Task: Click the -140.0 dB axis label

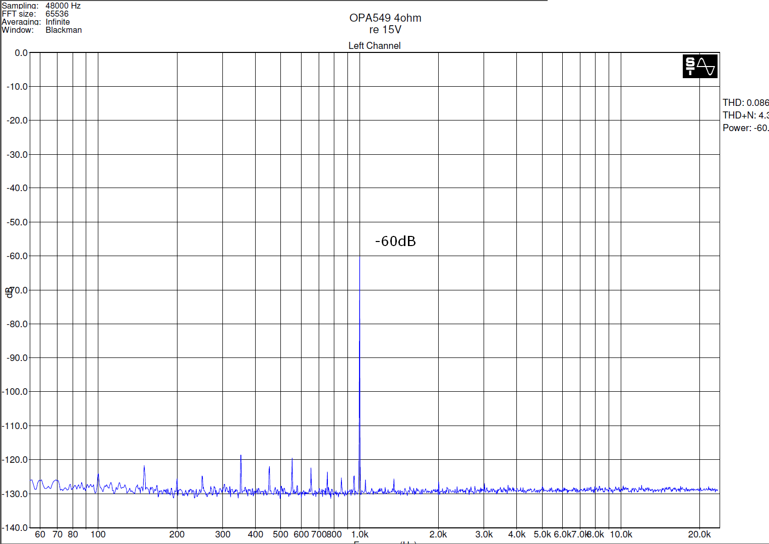Action: 15,528
